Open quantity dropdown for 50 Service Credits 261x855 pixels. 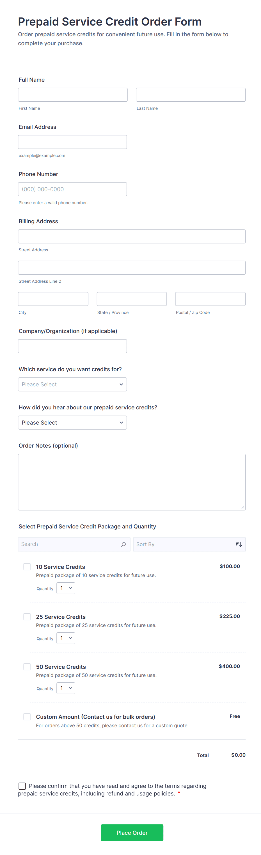click(x=66, y=688)
